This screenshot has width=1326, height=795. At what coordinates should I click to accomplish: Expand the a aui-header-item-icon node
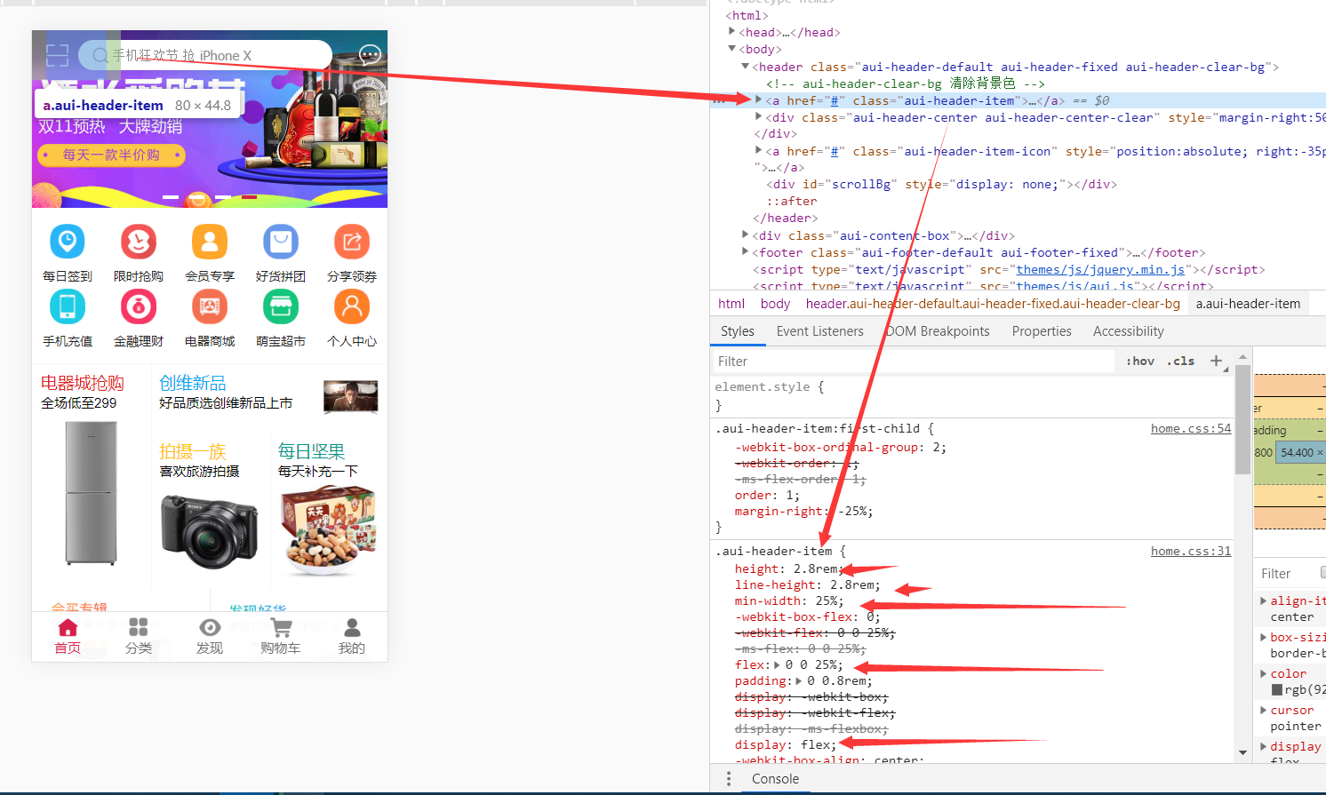pos(759,151)
